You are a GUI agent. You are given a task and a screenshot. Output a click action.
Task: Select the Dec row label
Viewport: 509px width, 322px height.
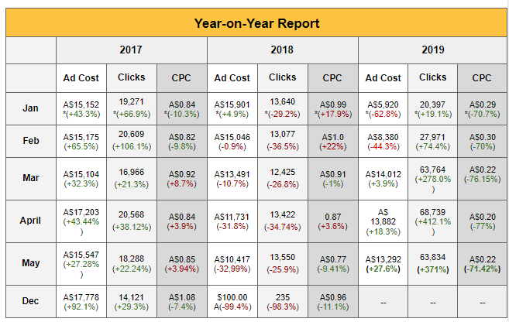30,301
